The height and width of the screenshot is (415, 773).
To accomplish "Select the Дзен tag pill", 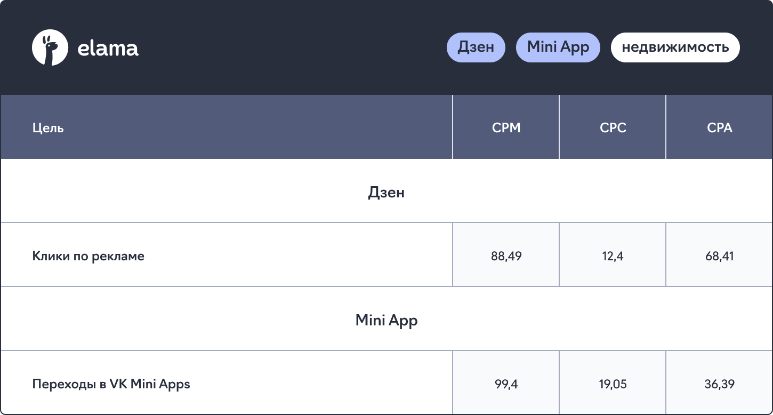I will (476, 47).
